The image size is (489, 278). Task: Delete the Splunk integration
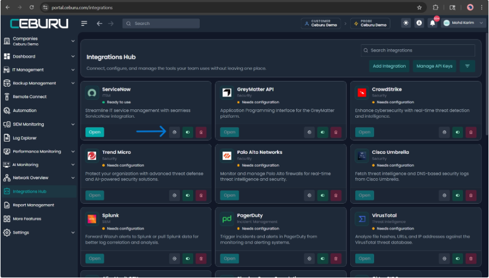(201, 259)
